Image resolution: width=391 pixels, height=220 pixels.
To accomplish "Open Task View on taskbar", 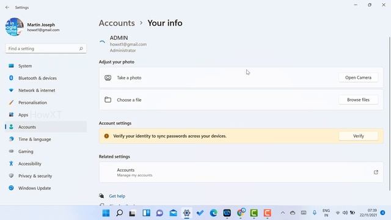I will (x=133, y=213).
